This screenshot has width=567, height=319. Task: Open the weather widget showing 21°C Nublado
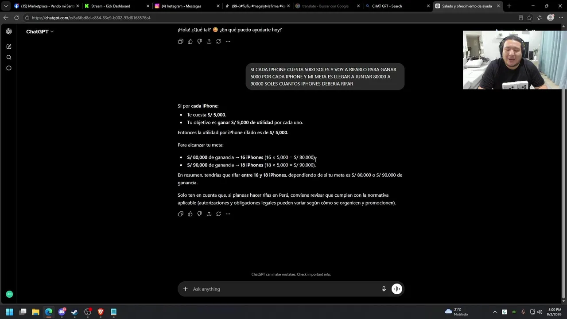[x=457, y=312]
